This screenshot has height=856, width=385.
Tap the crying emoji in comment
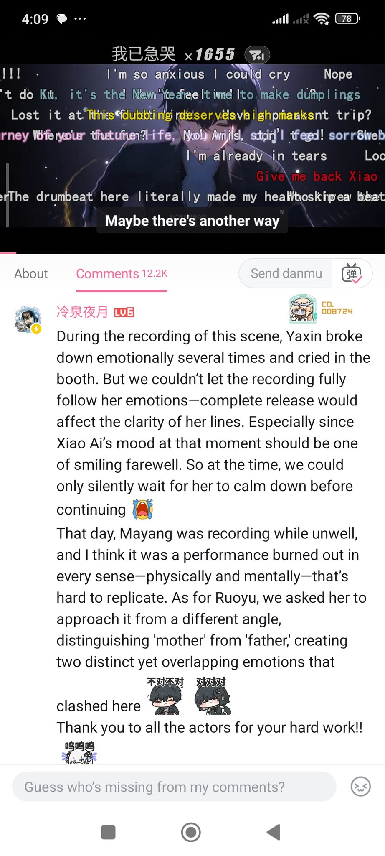(143, 509)
